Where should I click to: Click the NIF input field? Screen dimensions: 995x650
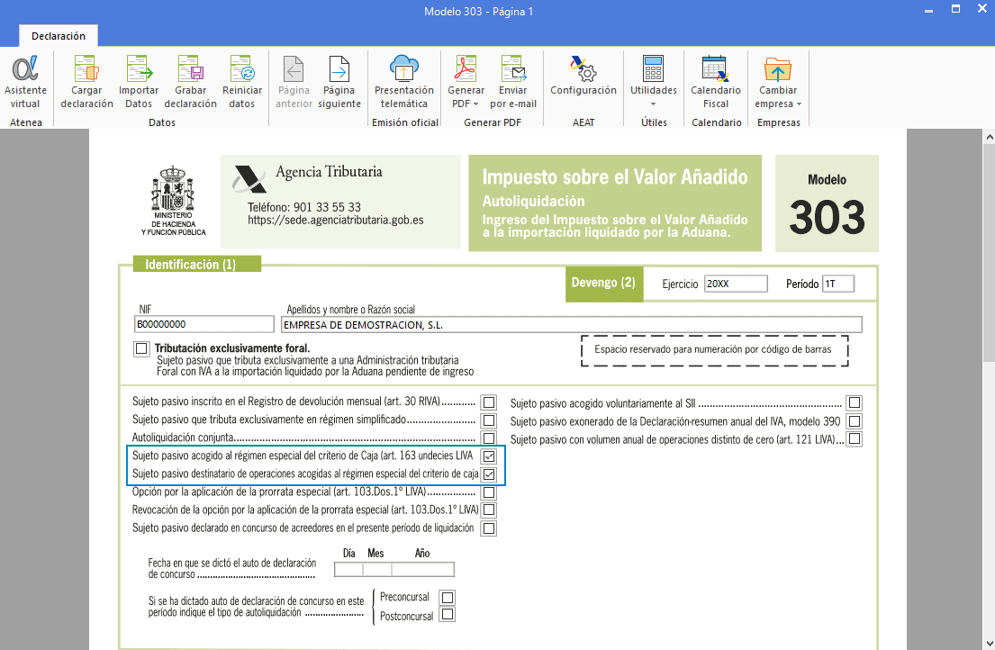(x=204, y=324)
